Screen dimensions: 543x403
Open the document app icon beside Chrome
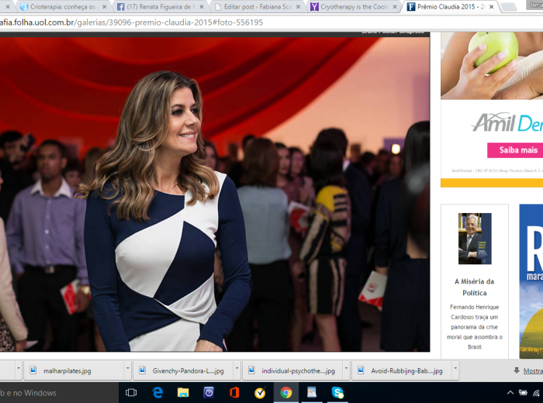311,393
